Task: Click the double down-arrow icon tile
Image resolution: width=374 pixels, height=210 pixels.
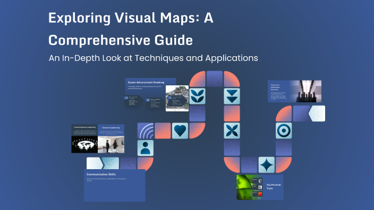Action: pos(232,96)
